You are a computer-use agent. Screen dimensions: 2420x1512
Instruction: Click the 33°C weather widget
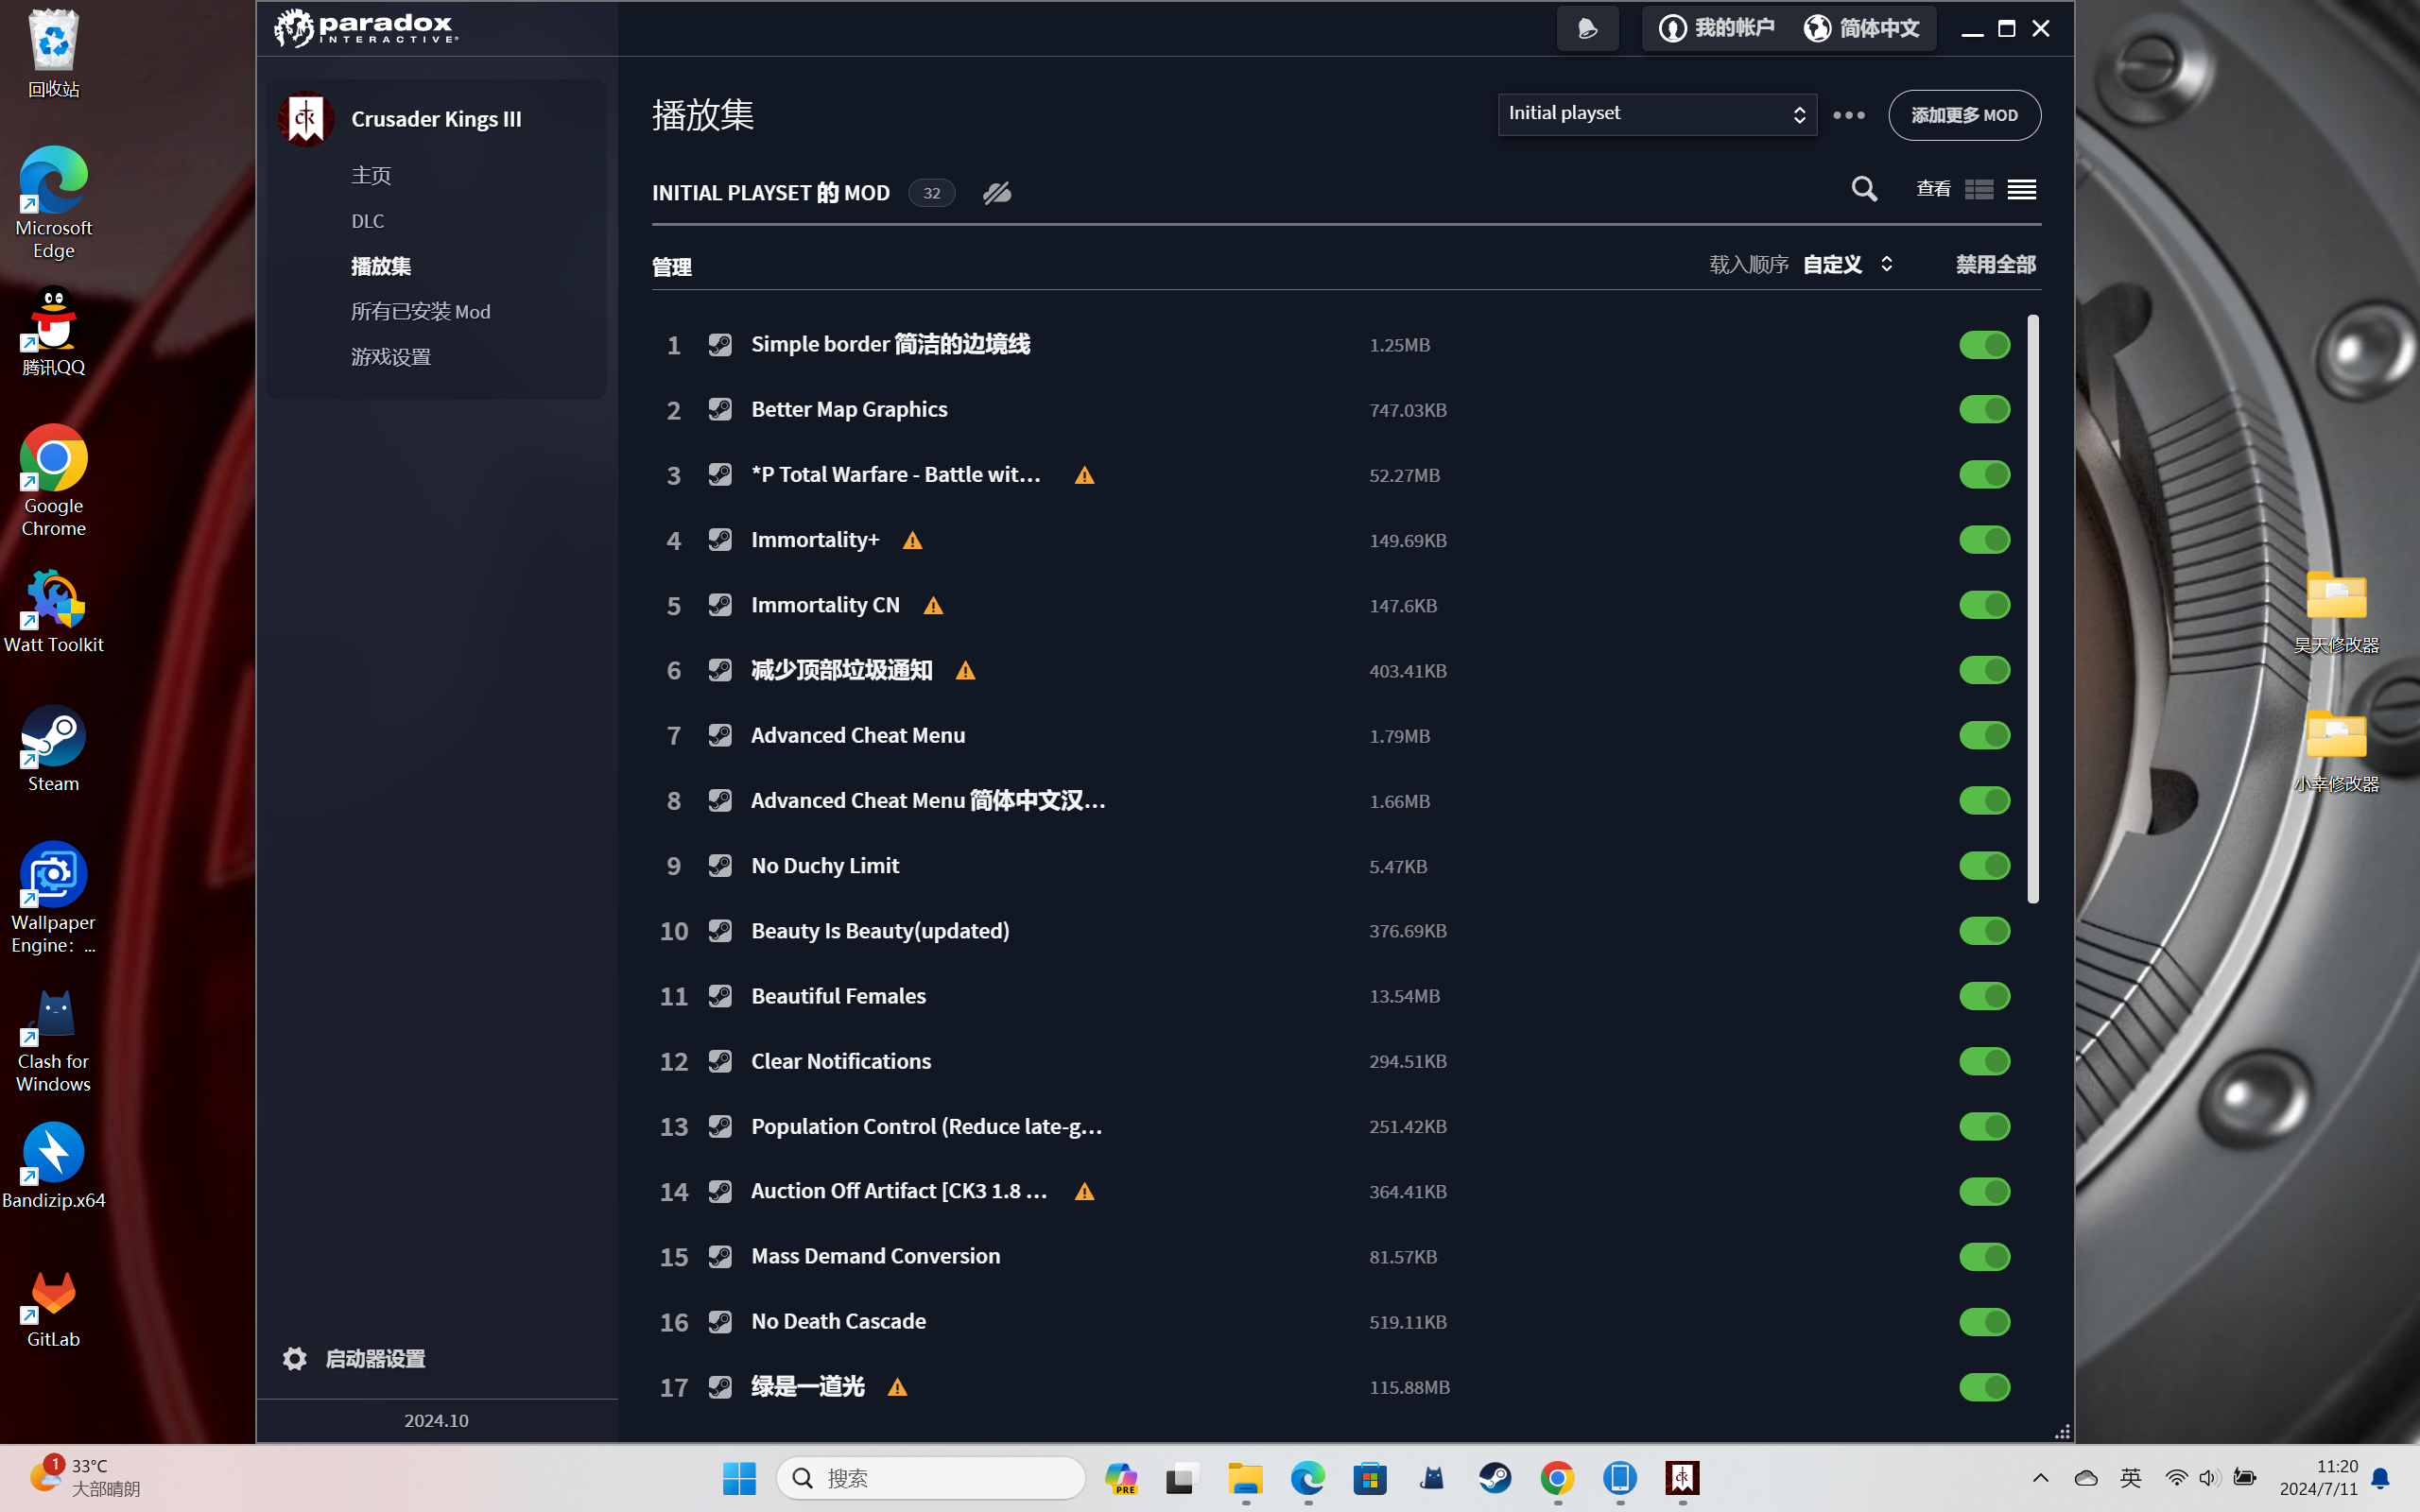pos(86,1477)
